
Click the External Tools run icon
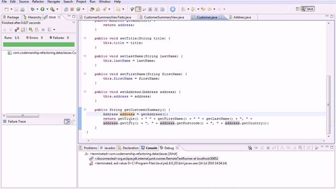[x=52, y=9]
